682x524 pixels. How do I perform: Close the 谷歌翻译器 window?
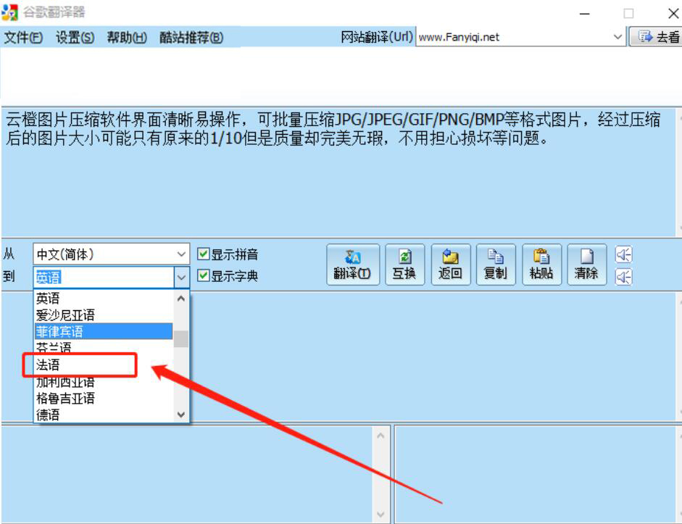pos(673,14)
